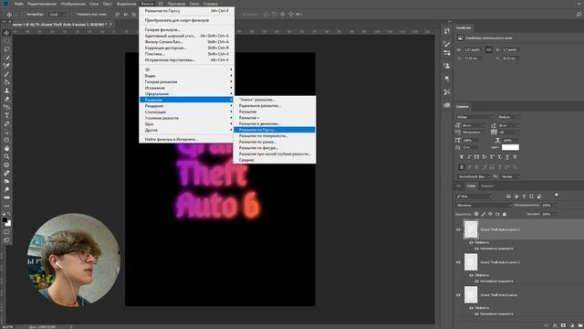Choose Радиальное размытие... in submenu

tap(275, 106)
